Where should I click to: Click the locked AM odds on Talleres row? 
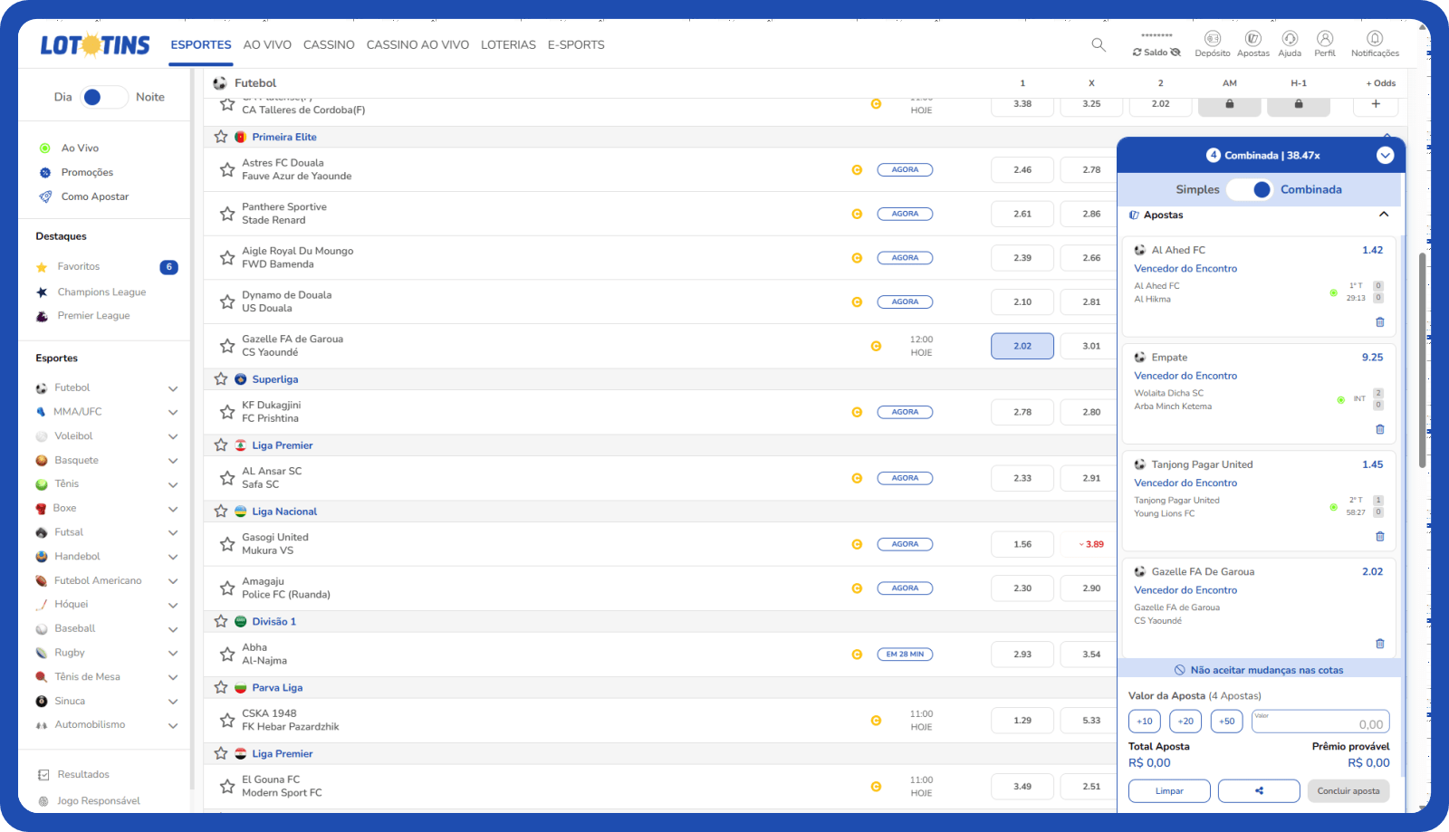coord(1230,104)
